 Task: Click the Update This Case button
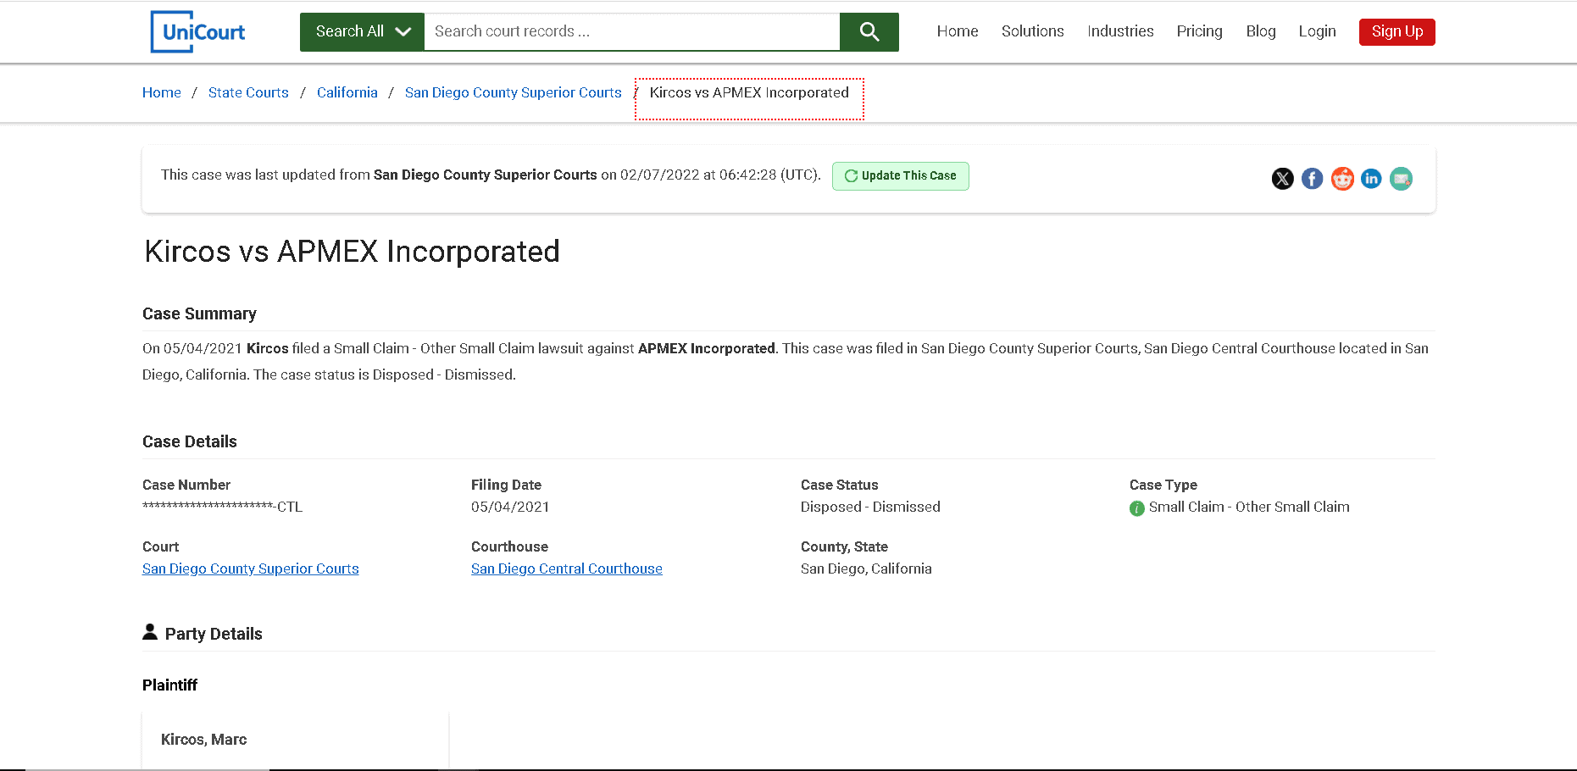tap(900, 176)
